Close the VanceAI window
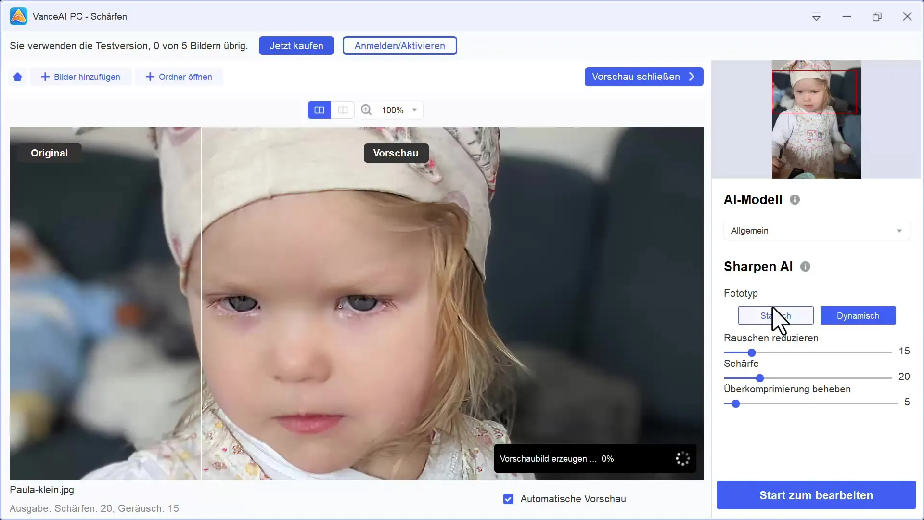 (x=907, y=17)
